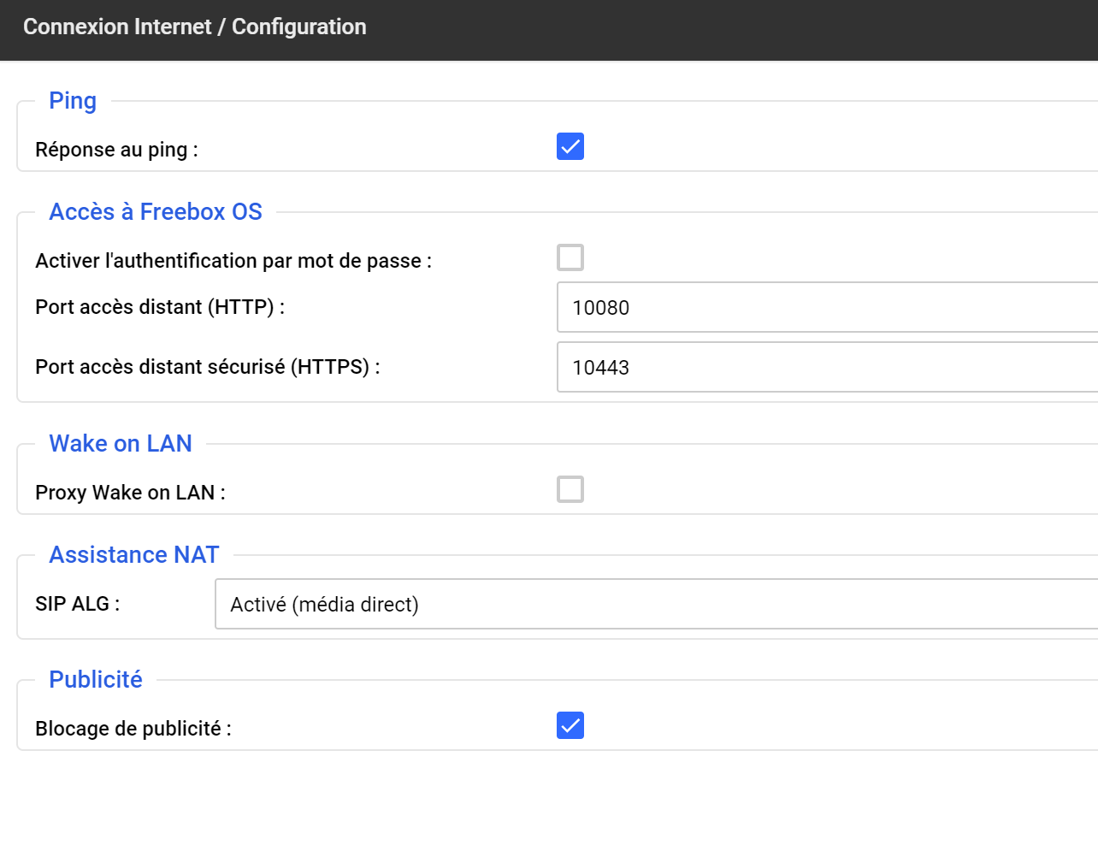The height and width of the screenshot is (857, 1098).
Task: Open the SIP ALG dropdown
Action: (655, 605)
